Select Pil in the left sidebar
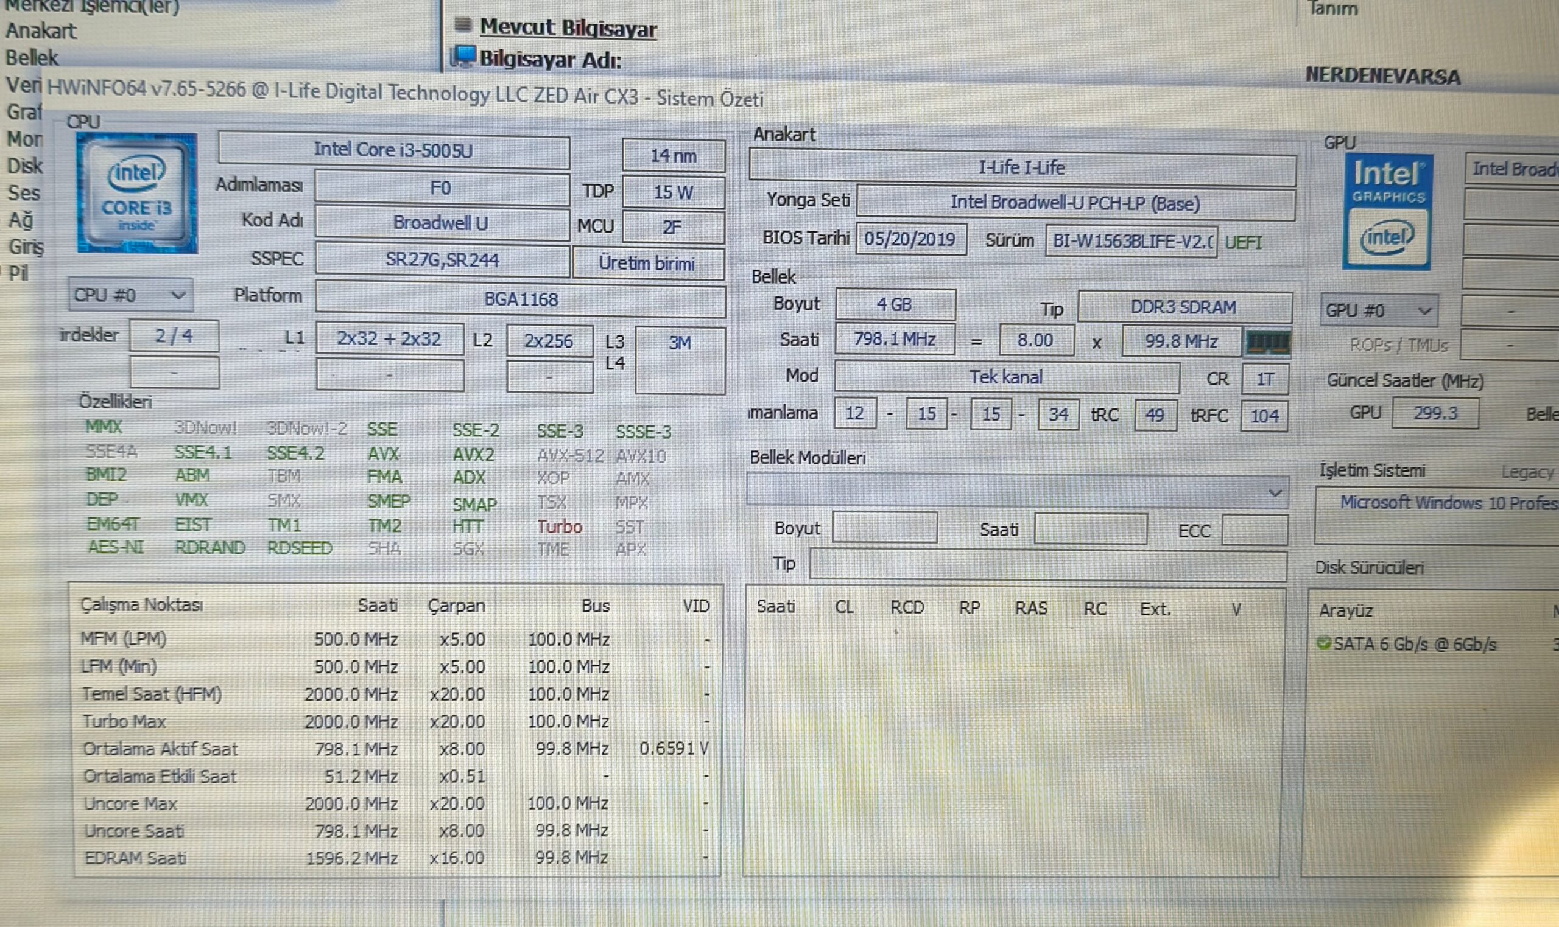Viewport: 1559px width, 927px height. coord(18,274)
